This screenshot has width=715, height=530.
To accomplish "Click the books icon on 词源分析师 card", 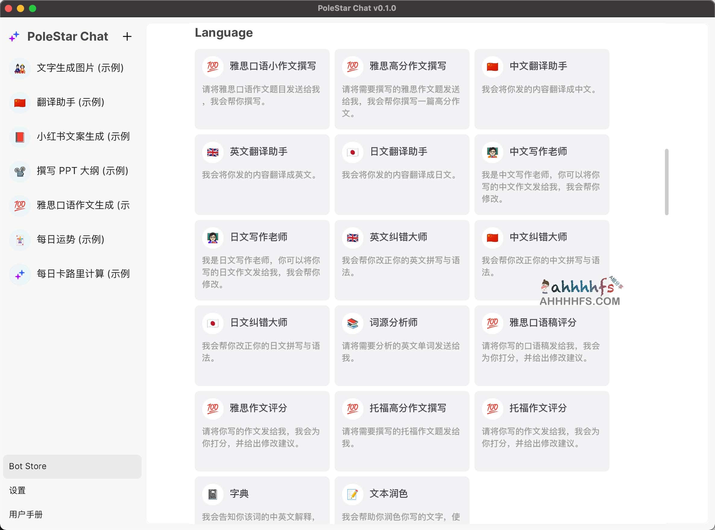I will [352, 323].
